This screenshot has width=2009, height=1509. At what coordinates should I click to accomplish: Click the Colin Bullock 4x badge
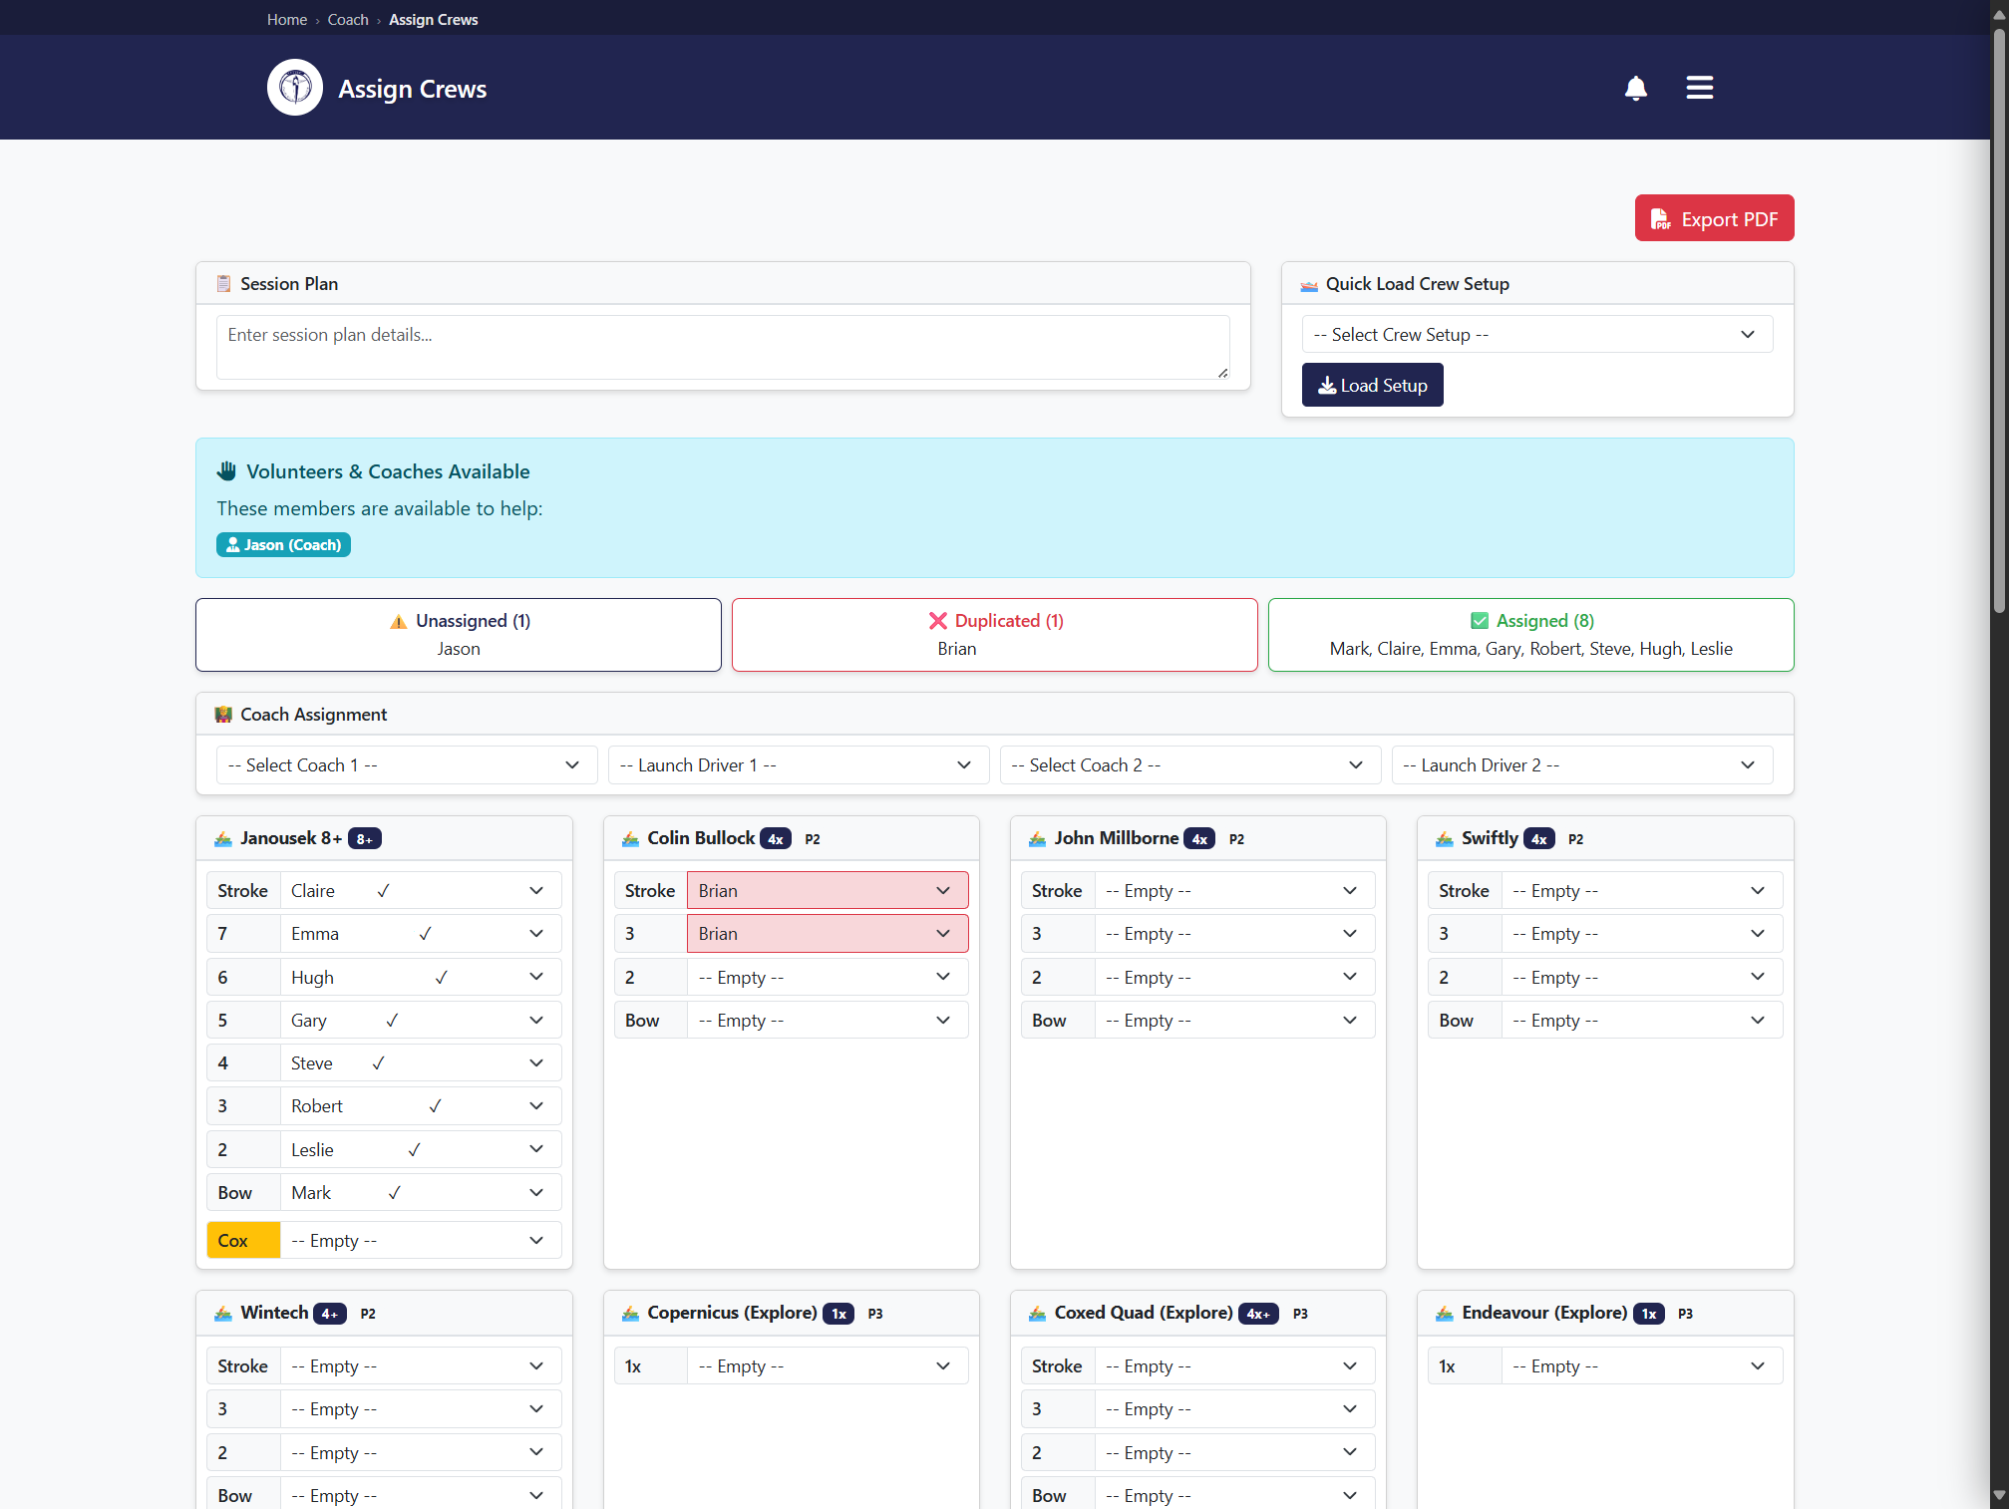(x=776, y=839)
